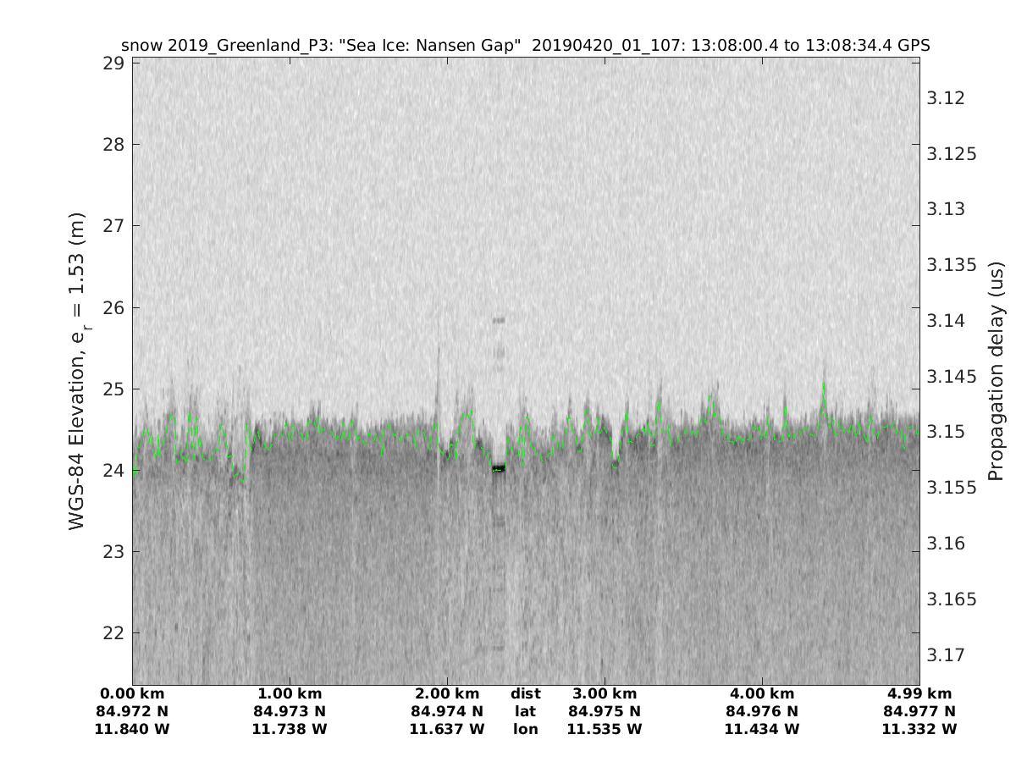Screen dimensions: 1016x762
Task: Click the 1.00 km distance label
Action: click(290, 694)
